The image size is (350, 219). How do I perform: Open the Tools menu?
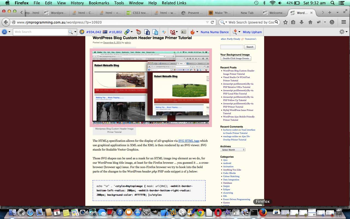click(x=119, y=3)
